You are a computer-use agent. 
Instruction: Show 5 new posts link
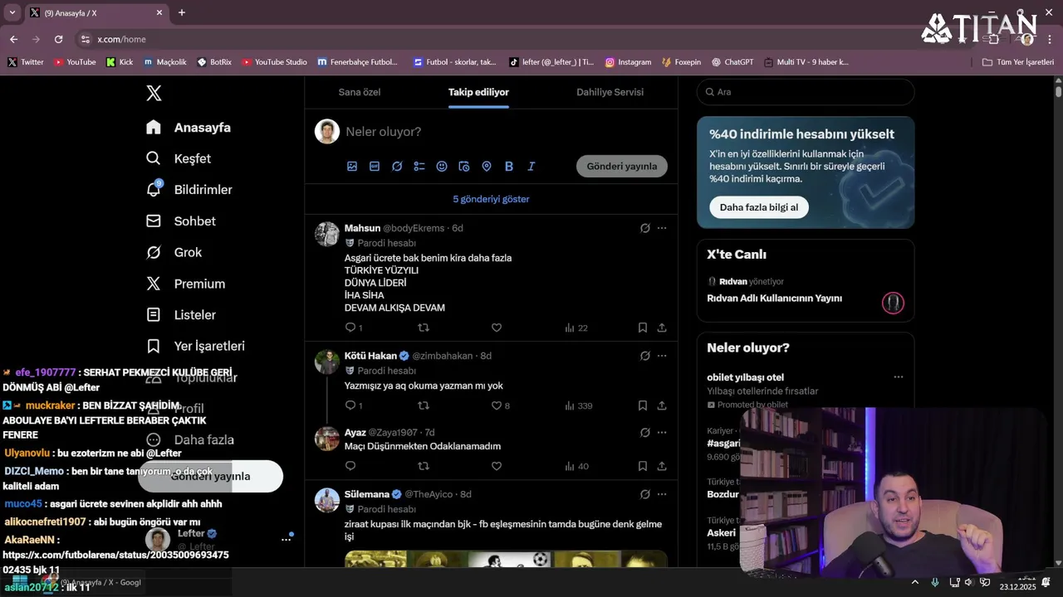click(491, 199)
